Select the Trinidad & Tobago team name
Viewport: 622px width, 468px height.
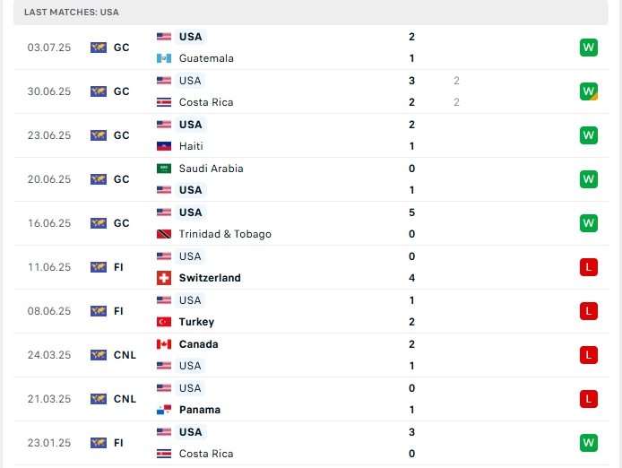pyautogui.click(x=224, y=234)
